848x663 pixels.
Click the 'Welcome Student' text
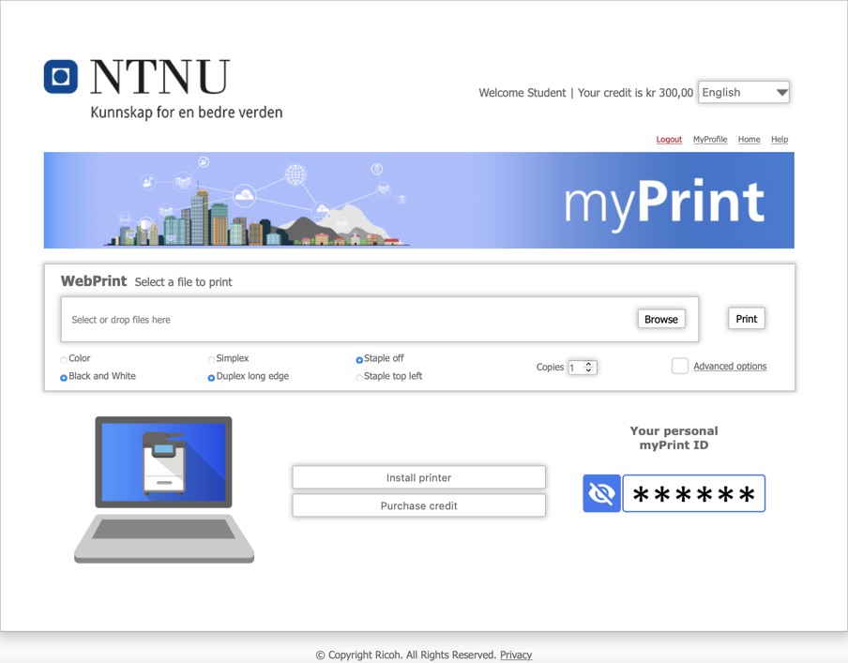click(522, 93)
